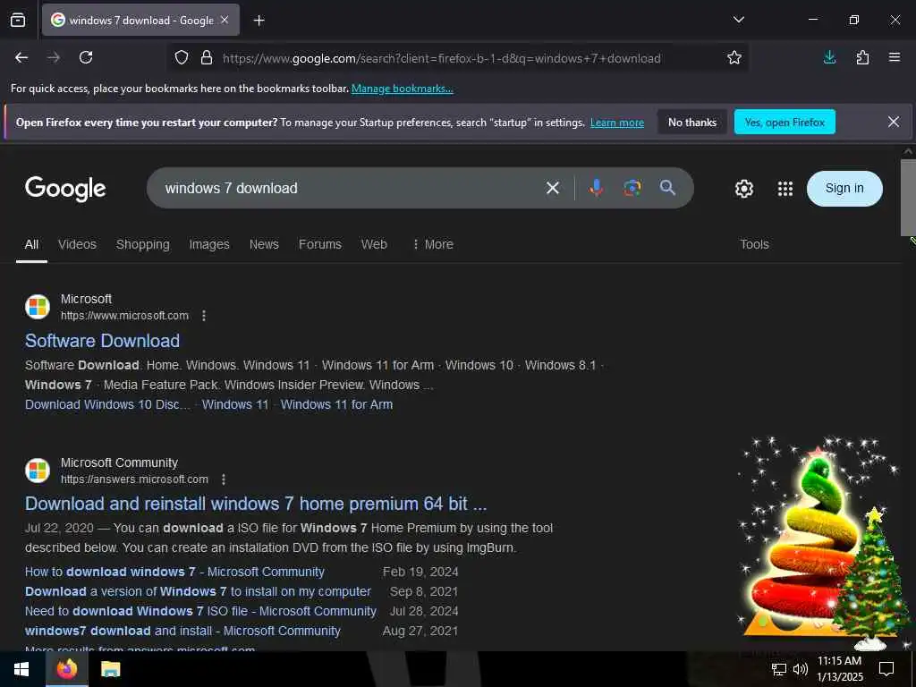
Task: Open Download Windows 10 Disc sitelink
Action: pos(107,404)
